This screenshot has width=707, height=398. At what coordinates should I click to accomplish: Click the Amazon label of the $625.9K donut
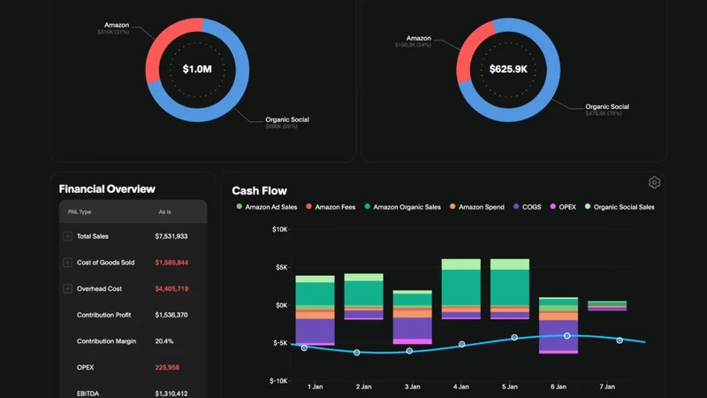[x=418, y=38]
